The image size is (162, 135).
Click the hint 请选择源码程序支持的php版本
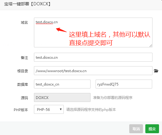coord(91,110)
